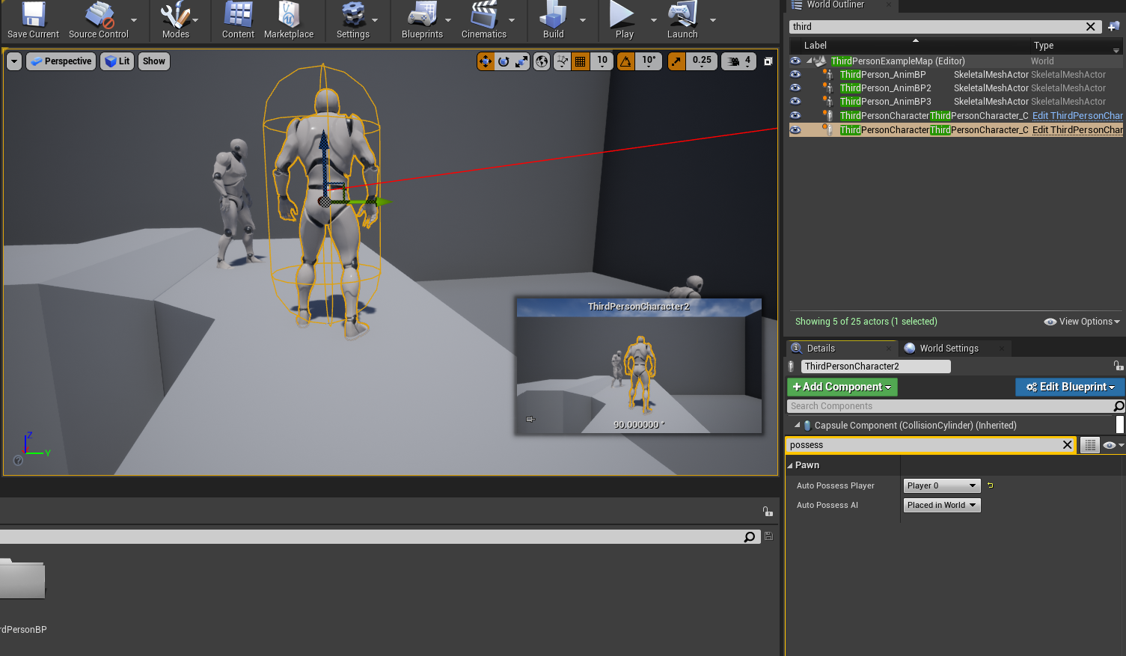Hide ThirdPerson_AnimBP2 using its eye icon
Screen dimensions: 1126x656
tap(795, 88)
